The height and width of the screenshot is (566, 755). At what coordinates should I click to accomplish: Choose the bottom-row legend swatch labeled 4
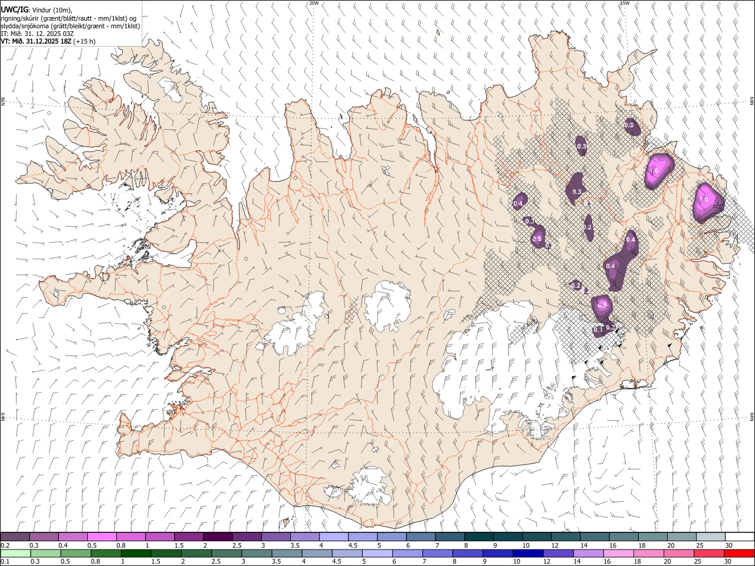click(317, 553)
